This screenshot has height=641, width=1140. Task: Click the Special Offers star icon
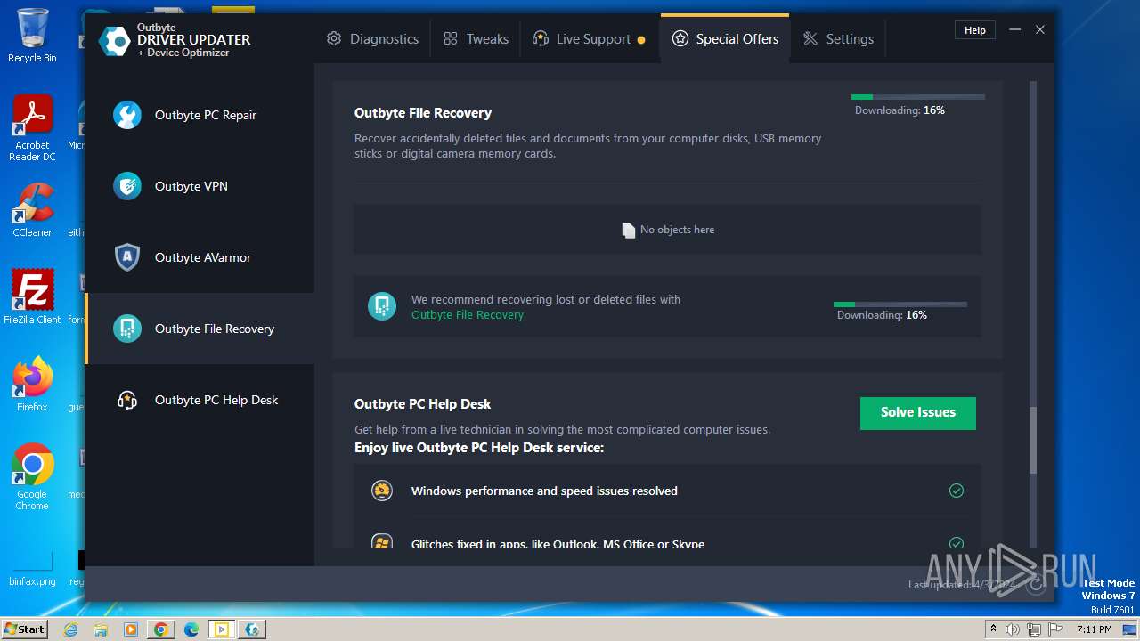[680, 39]
